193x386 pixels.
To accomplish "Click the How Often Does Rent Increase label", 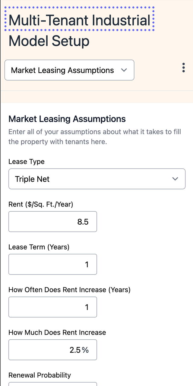I will 69,290.
